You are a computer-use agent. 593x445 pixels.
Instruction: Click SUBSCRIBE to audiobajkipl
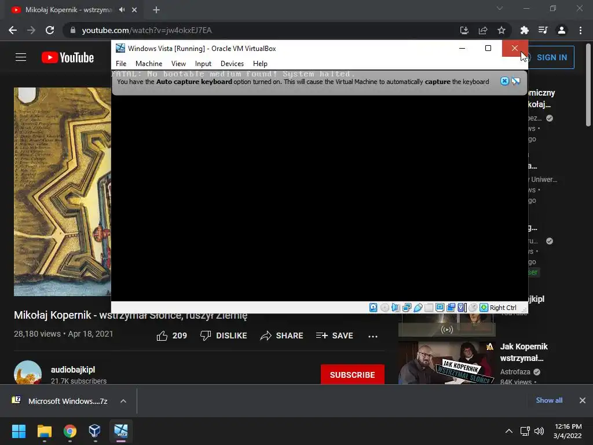pyautogui.click(x=353, y=375)
